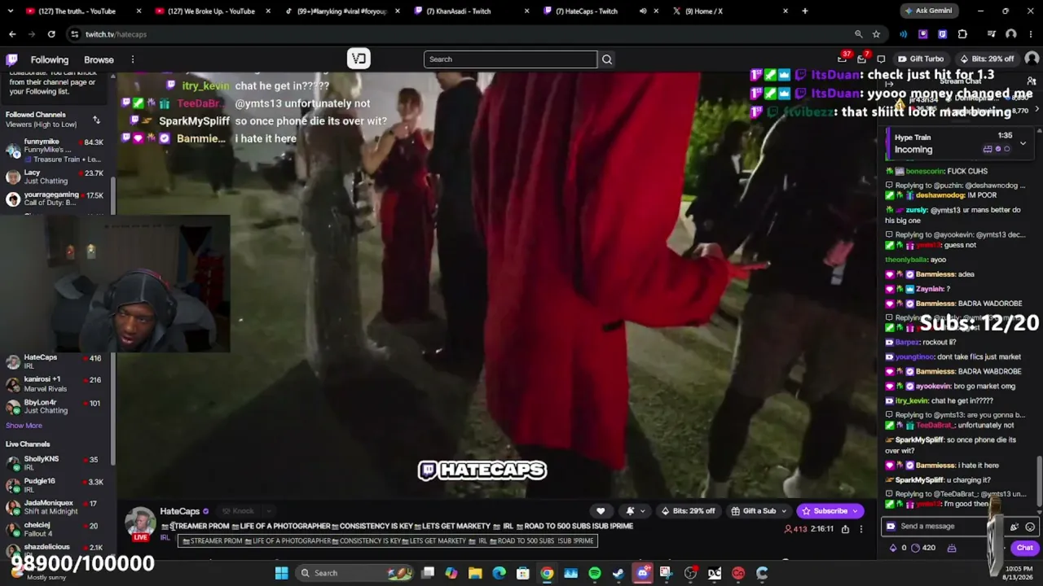Open notification bell settings dropdown

635,511
